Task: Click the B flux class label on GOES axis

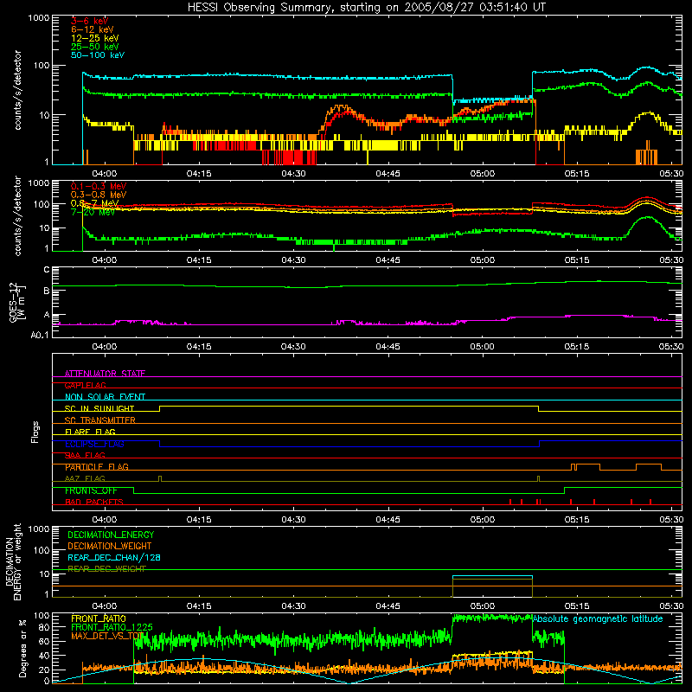Action: point(47,292)
